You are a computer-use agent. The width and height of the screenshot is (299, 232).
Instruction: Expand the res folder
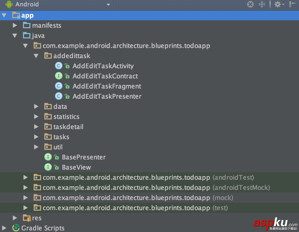pyautogui.click(x=14, y=218)
